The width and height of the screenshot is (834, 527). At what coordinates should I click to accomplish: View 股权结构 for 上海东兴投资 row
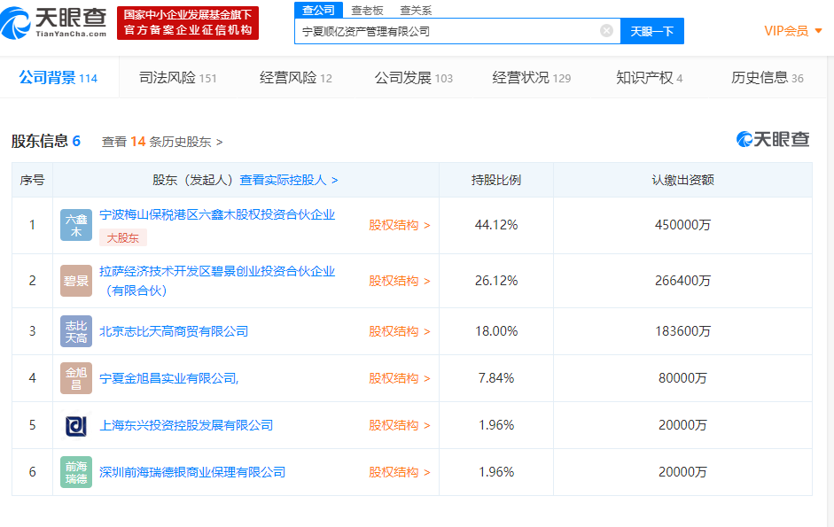(400, 425)
